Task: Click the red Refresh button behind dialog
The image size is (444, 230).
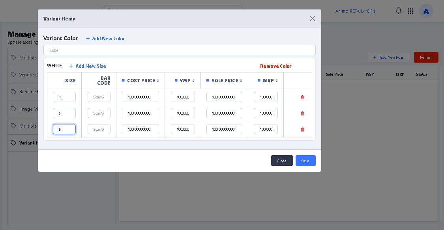Action: 426,57
